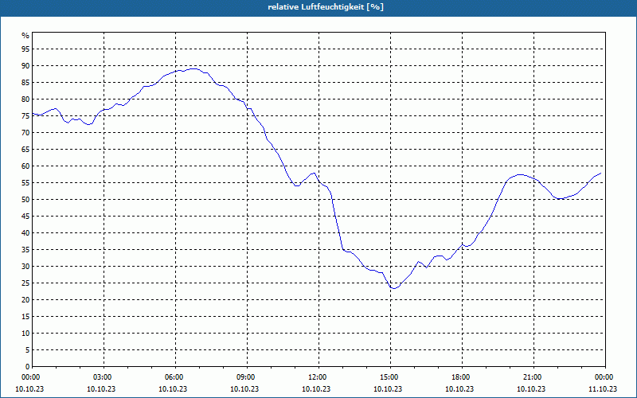Click the y-axis value '30'
The image size is (637, 398).
[25, 267]
